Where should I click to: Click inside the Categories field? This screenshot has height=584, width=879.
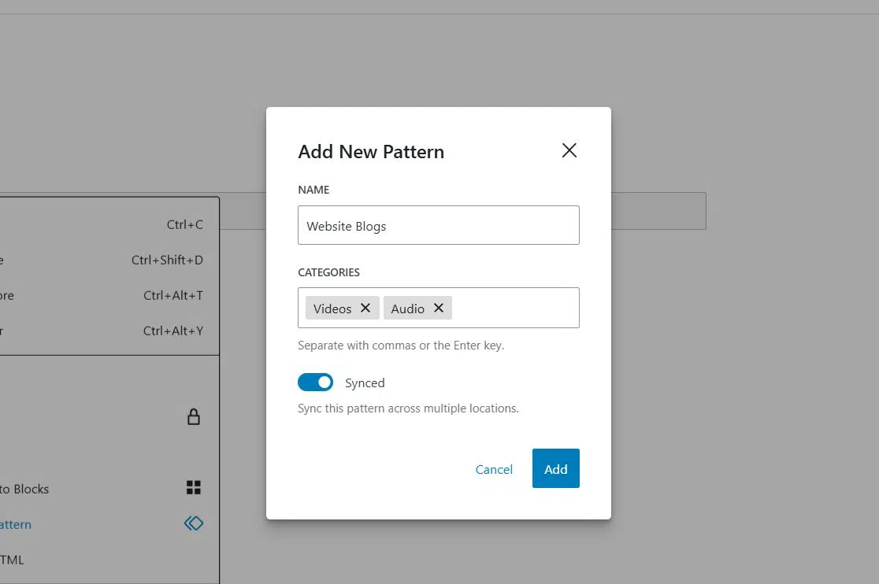click(512, 308)
